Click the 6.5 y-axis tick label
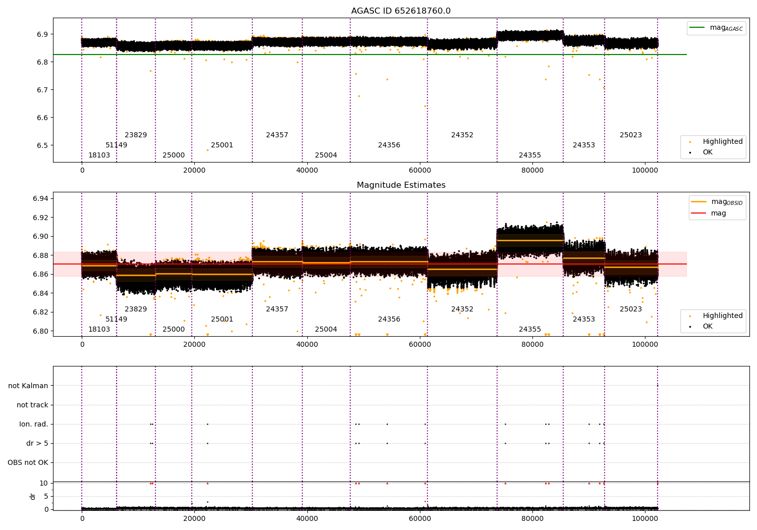Image resolution: width=757 pixels, height=530 pixels. pyautogui.click(x=43, y=146)
